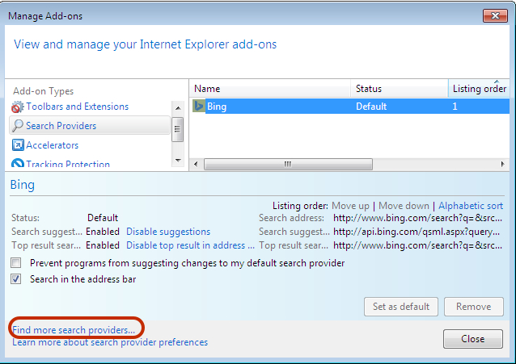This screenshot has height=364, width=516.
Task: Click the Status column header
Action: (400, 89)
